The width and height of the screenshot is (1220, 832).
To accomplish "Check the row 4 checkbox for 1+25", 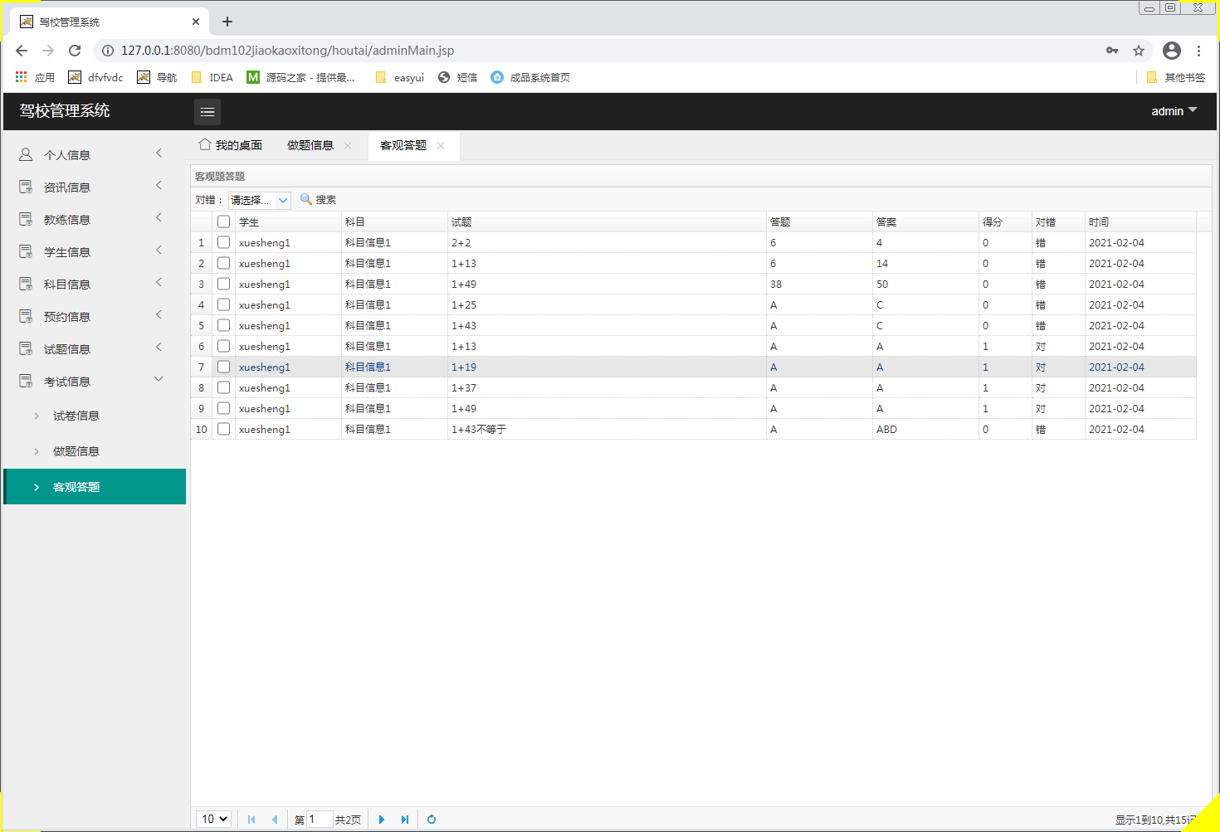I will tap(223, 304).
